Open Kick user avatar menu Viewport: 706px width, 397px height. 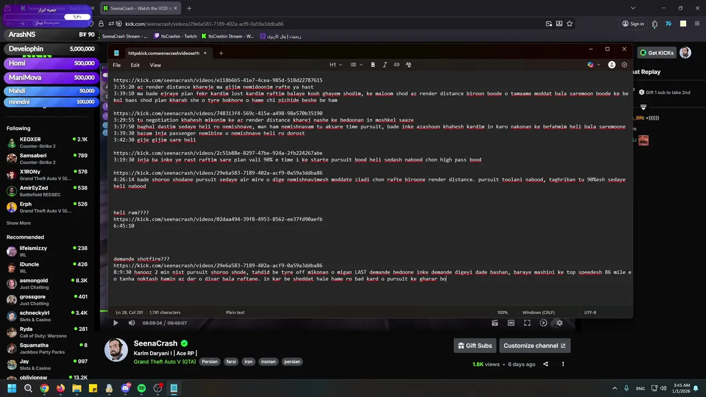point(685,52)
